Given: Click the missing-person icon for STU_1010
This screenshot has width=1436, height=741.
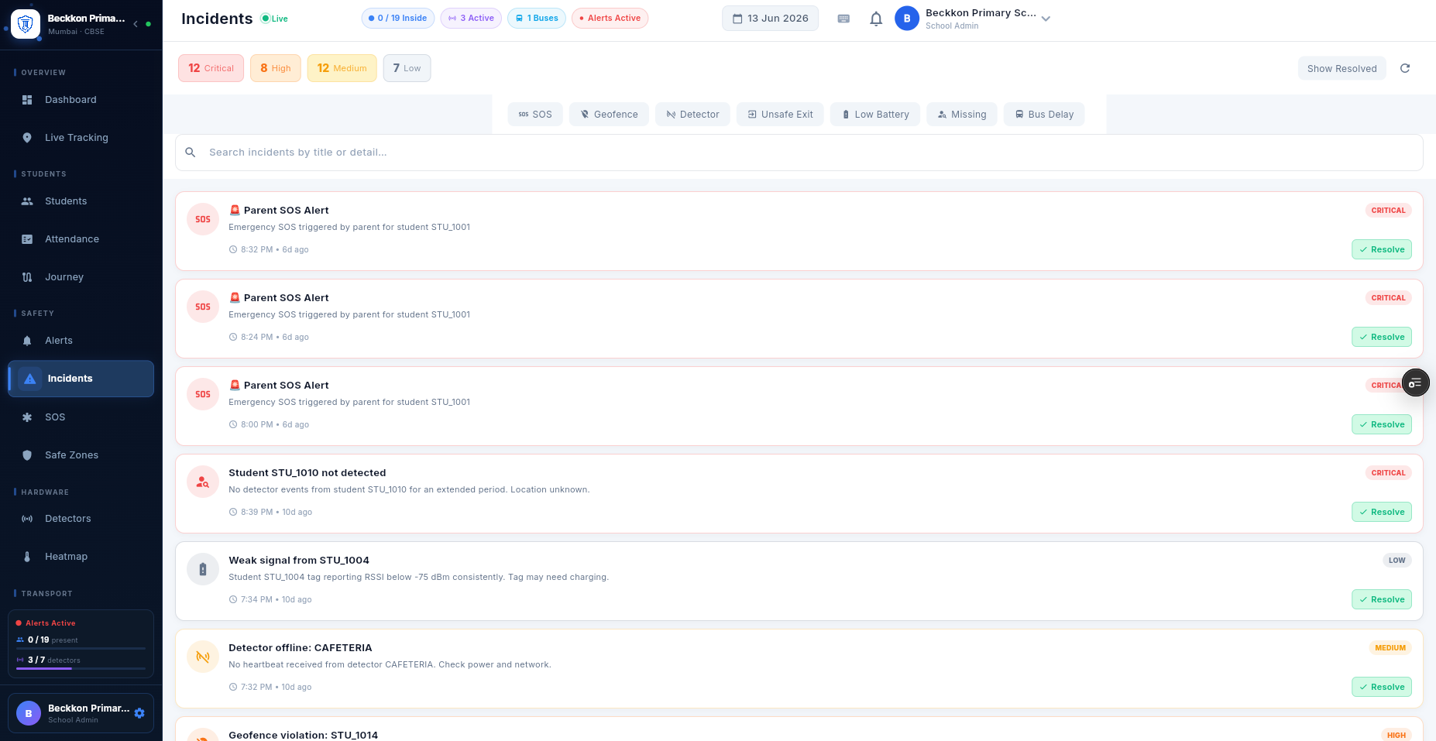Looking at the screenshot, I should coord(203,482).
